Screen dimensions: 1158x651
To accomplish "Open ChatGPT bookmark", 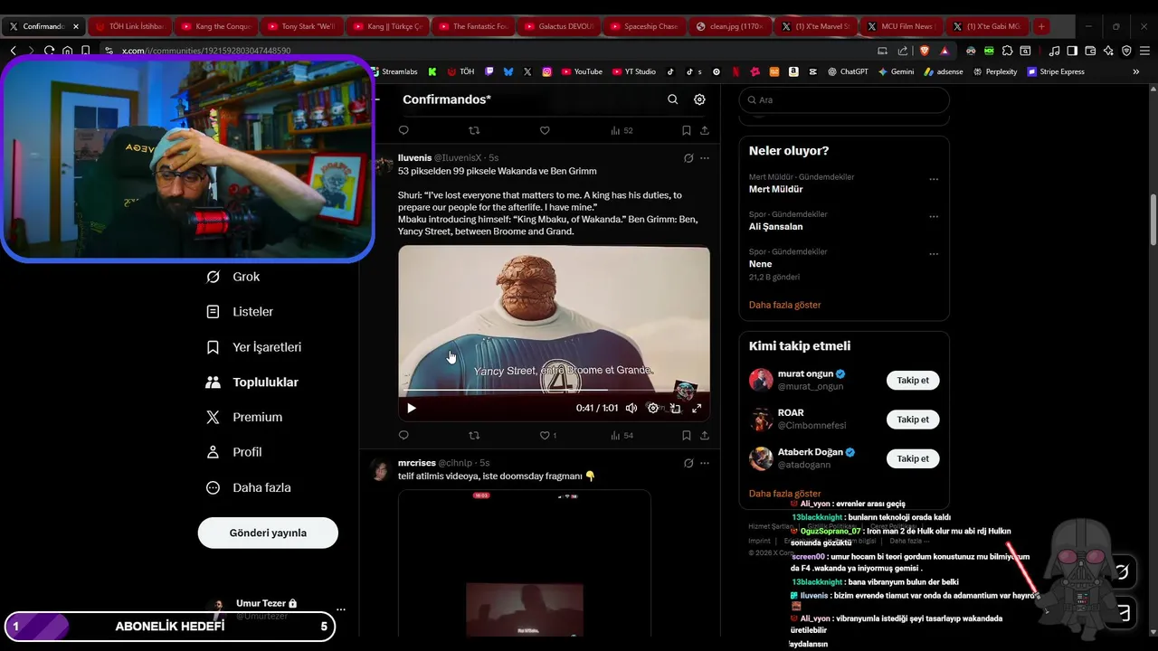I will (x=848, y=71).
